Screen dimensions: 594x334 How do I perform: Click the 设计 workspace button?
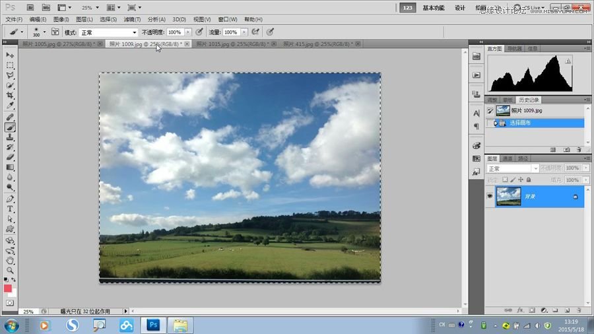(460, 8)
